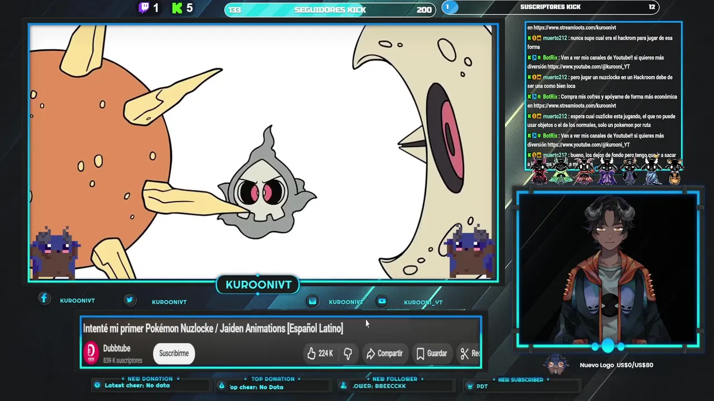Click the video title Intenté mi primer Pokémon Nuzlocke

(x=213, y=328)
